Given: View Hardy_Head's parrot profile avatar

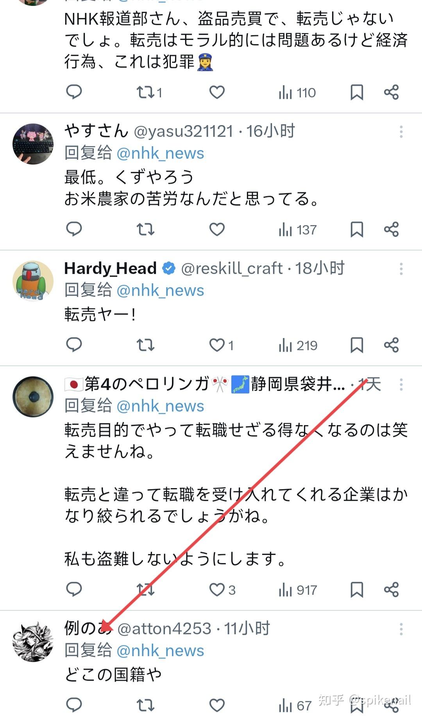Looking at the screenshot, I should pos(33,281).
